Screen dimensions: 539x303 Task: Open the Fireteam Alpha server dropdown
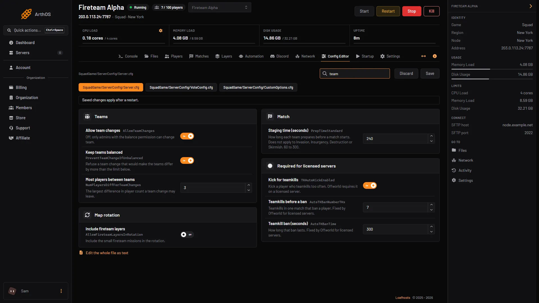220,8
